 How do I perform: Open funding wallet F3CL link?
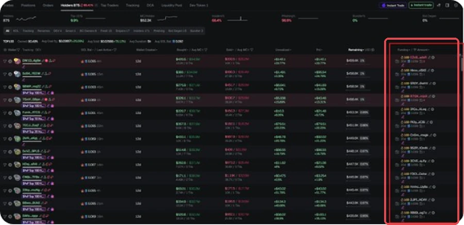tap(419, 174)
